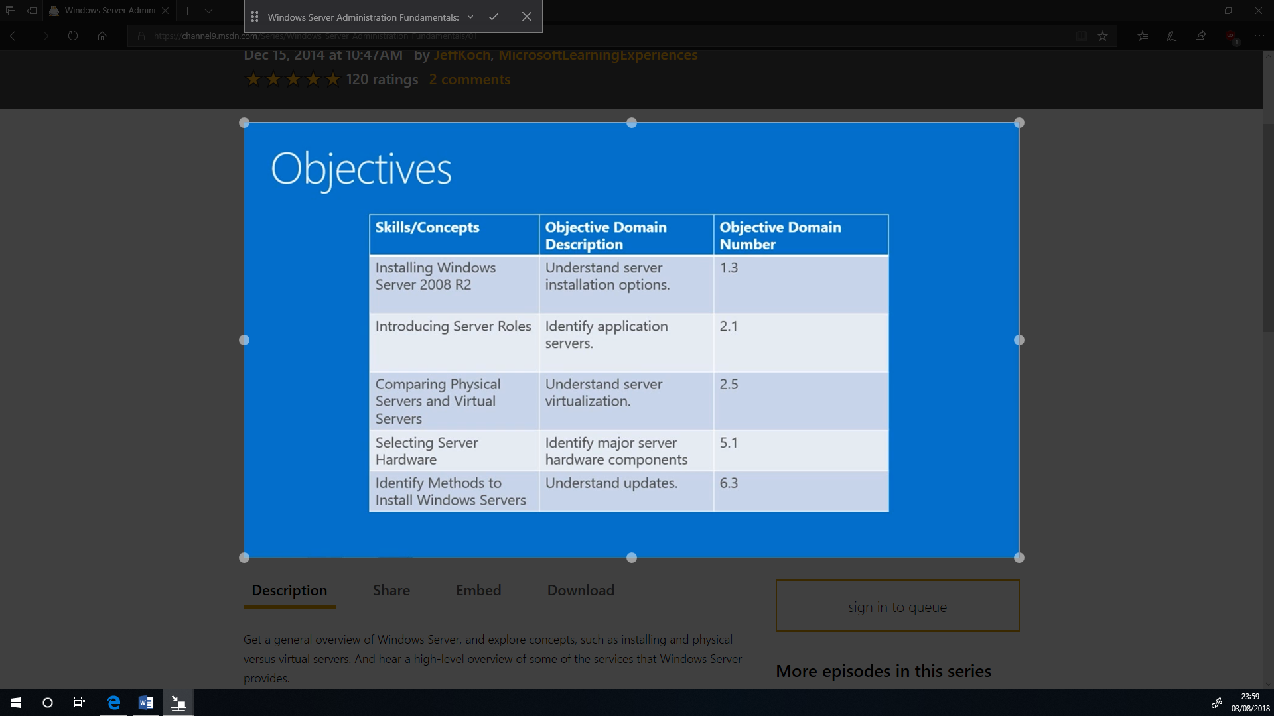This screenshot has width=1274, height=716.
Task: Add page to favorites star
Action: [1102, 36]
